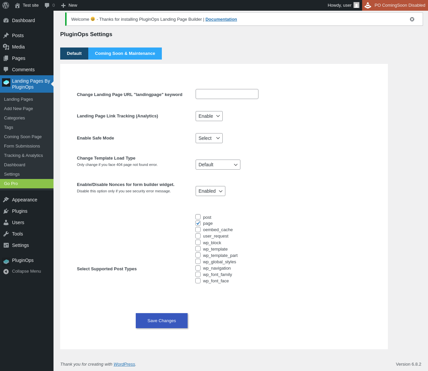Viewport: 428px width, 371px height.
Task: Enable the post checkbox
Action: pyautogui.click(x=198, y=217)
